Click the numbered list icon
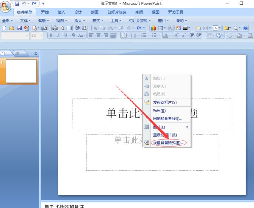 click(144, 35)
